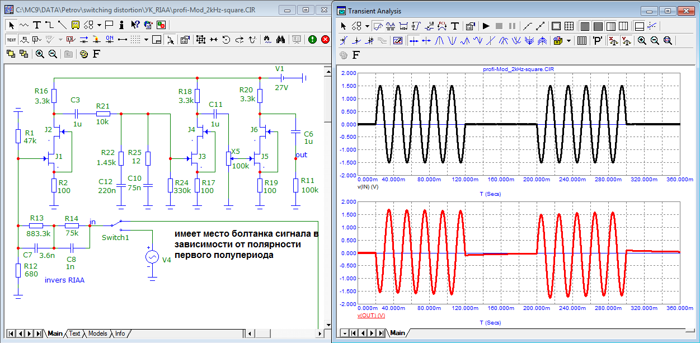Screen dimensions: 700x343
Task: Switch to the Info tab
Action: [120, 333]
